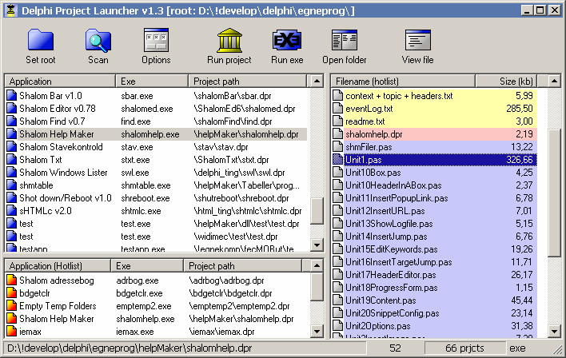Click the blue icon next to Shalom Txt
The height and width of the screenshot is (358, 566).
click(x=11, y=160)
